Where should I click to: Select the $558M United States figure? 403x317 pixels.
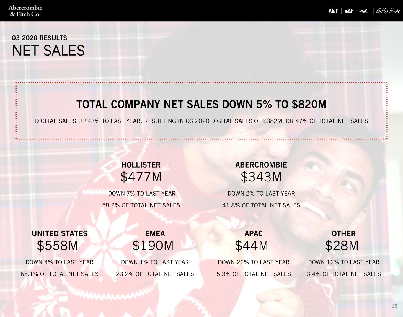(x=58, y=246)
